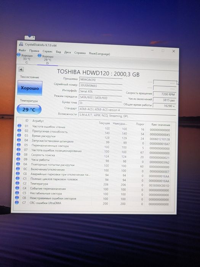Open the Файл menu
This screenshot has height=267, width=200.
tap(22, 50)
